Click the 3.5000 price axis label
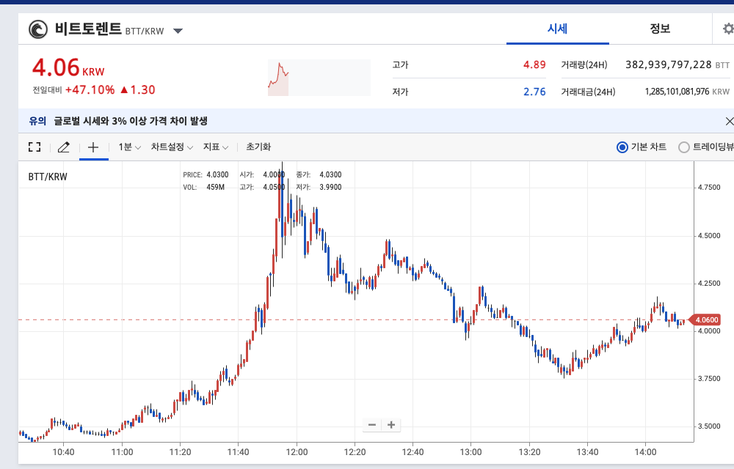The width and height of the screenshot is (734, 469). (x=709, y=426)
